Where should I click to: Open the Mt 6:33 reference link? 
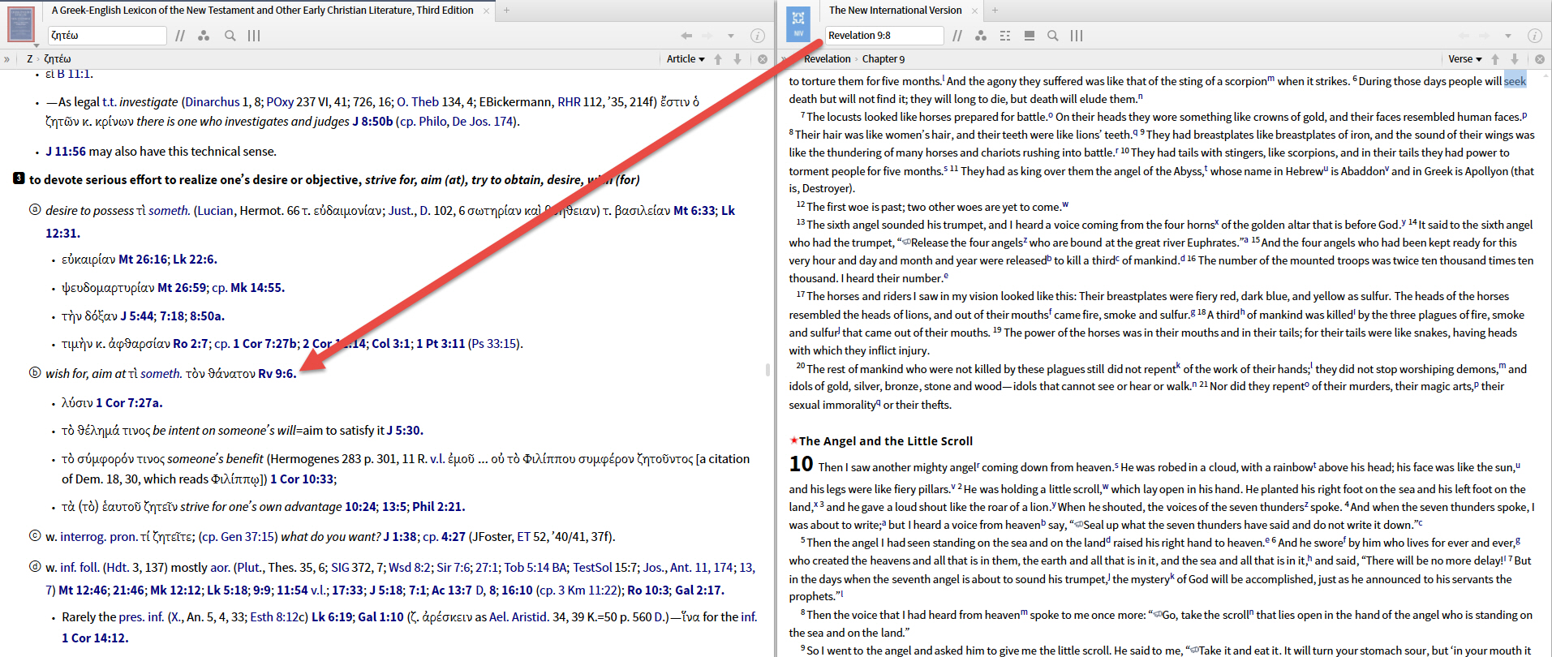point(694,211)
